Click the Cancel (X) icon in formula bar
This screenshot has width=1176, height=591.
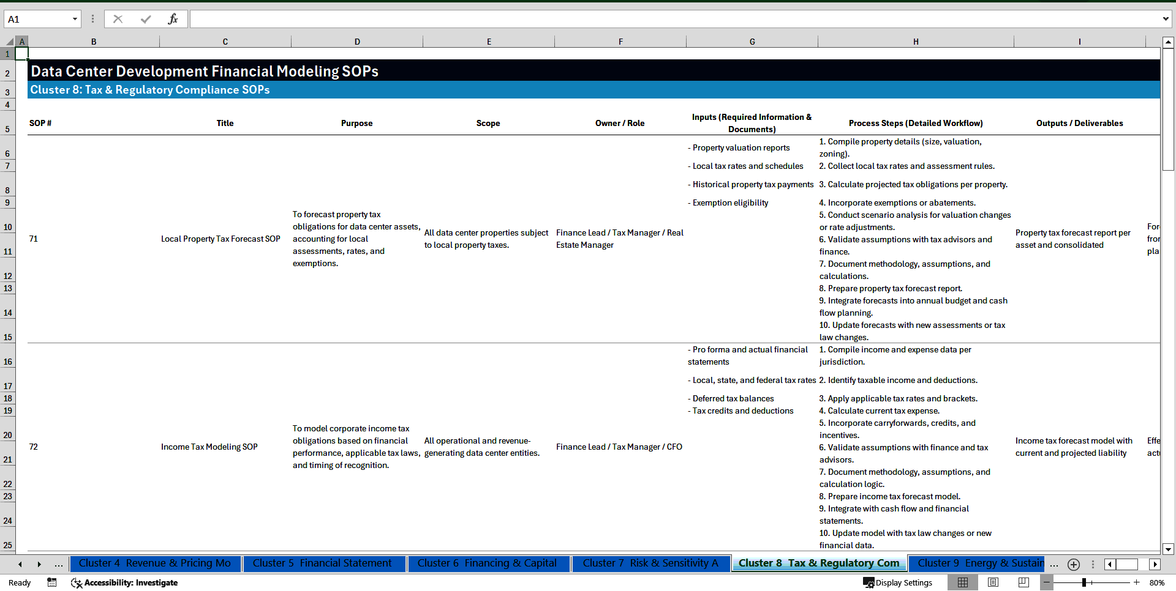(x=118, y=18)
